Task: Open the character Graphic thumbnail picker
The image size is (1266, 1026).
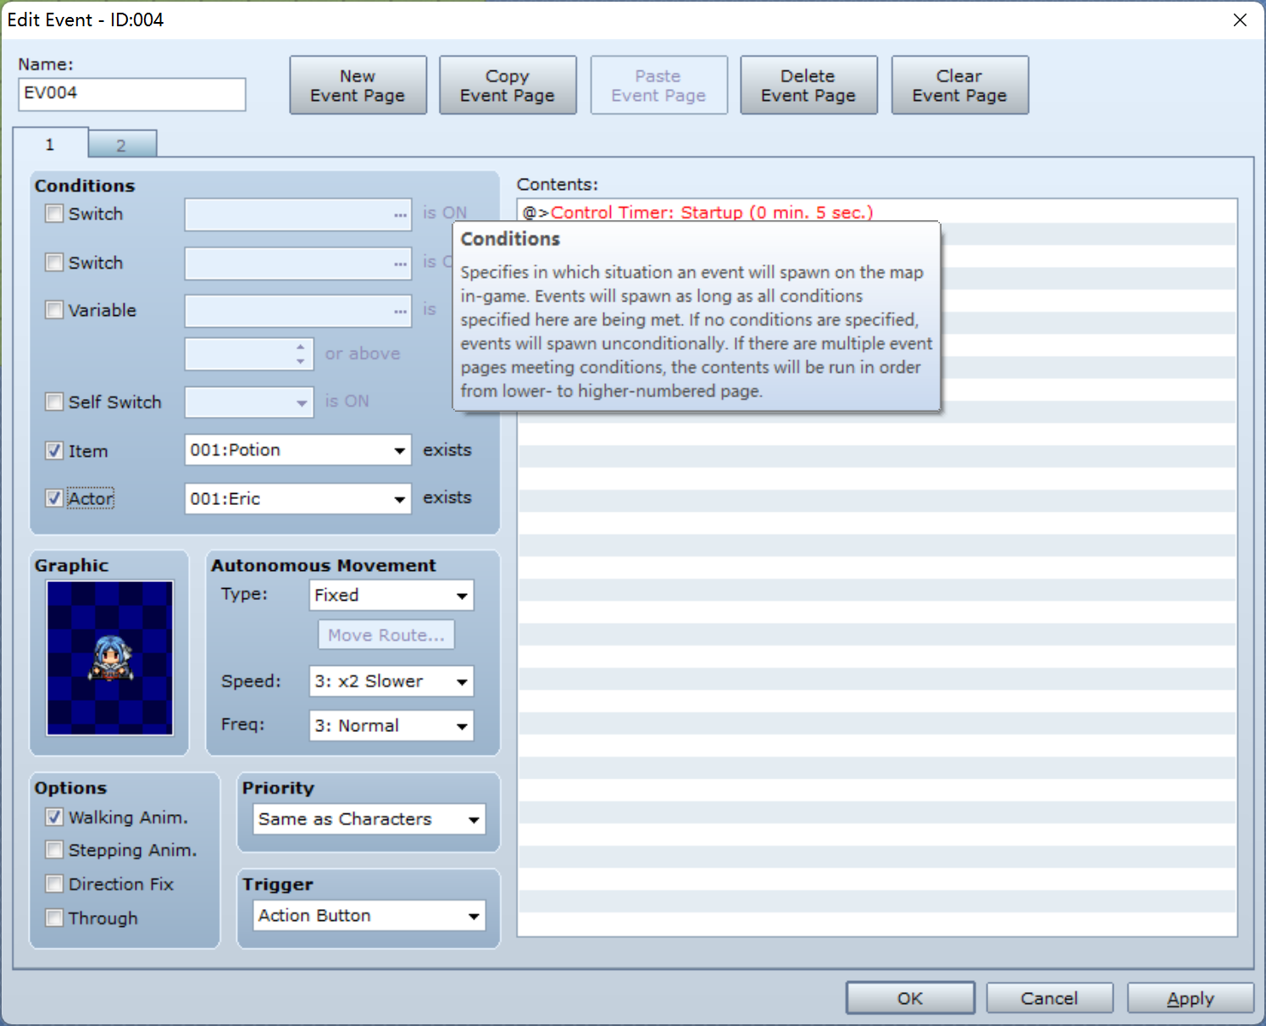Action: coord(110,657)
